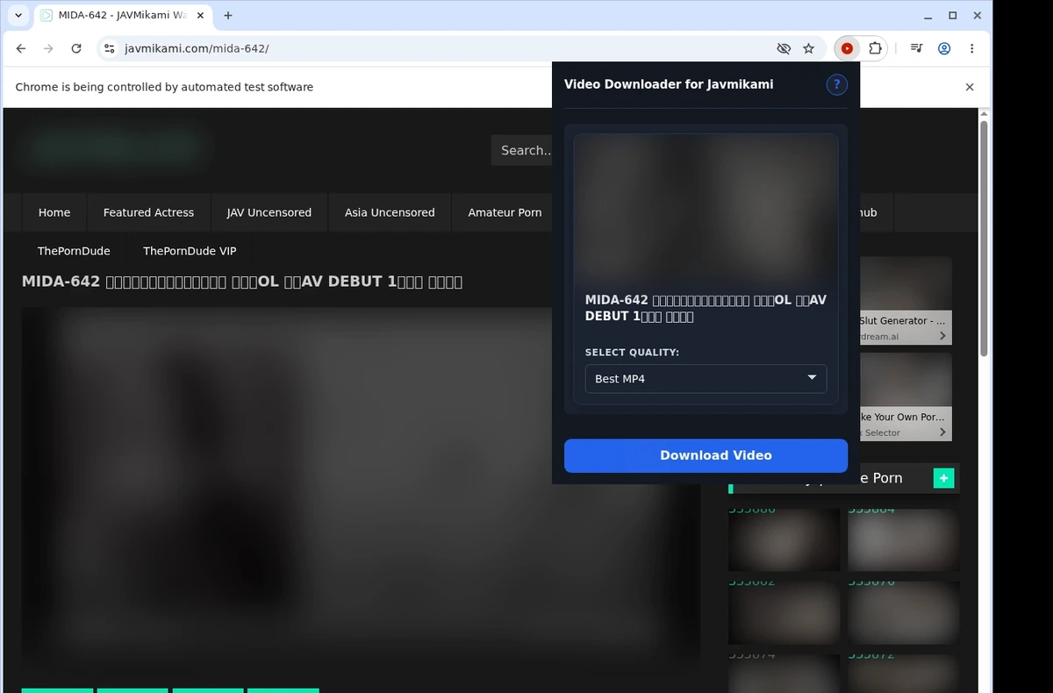Viewport: 1053px width, 693px height.
Task: Click the blurred site logo
Action: coord(116,146)
